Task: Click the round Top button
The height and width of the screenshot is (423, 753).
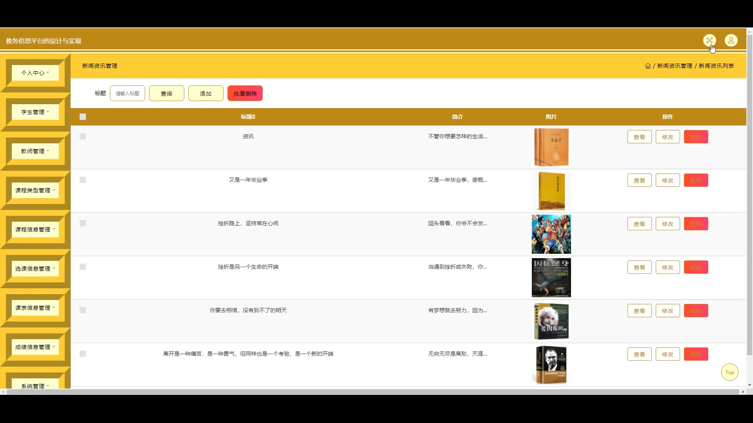Action: pos(729,372)
